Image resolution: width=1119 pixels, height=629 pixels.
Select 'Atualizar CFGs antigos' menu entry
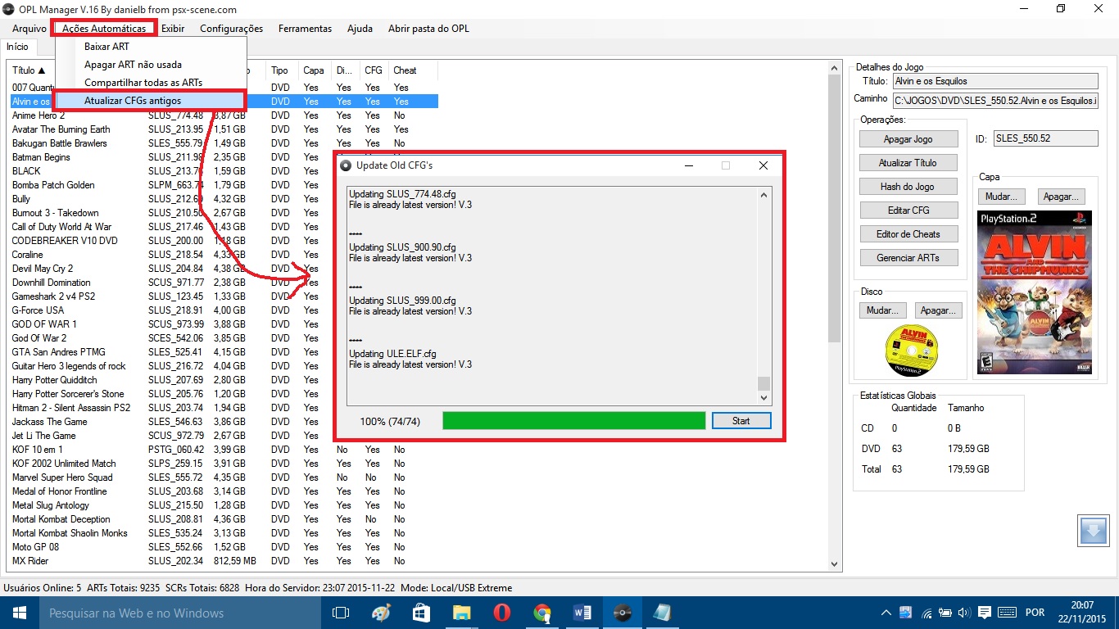point(133,101)
